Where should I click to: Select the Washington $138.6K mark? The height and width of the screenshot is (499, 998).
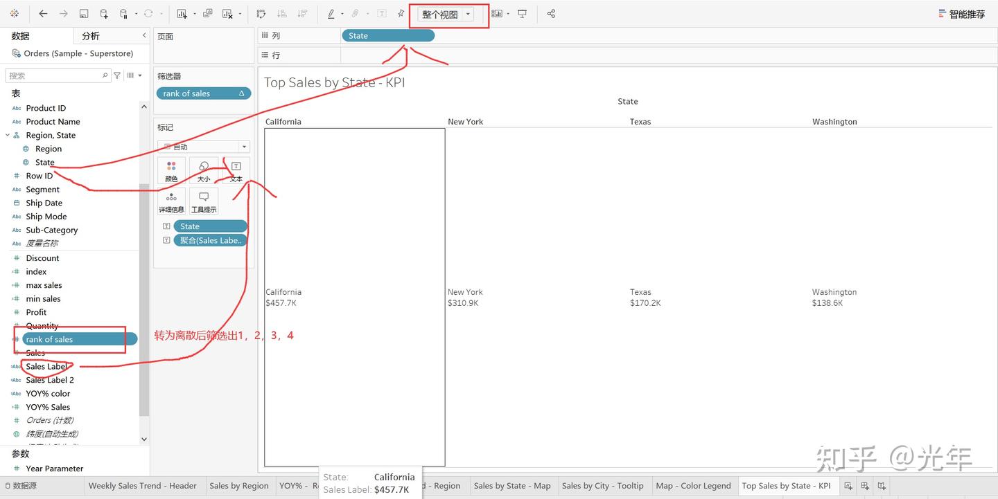[x=834, y=298]
